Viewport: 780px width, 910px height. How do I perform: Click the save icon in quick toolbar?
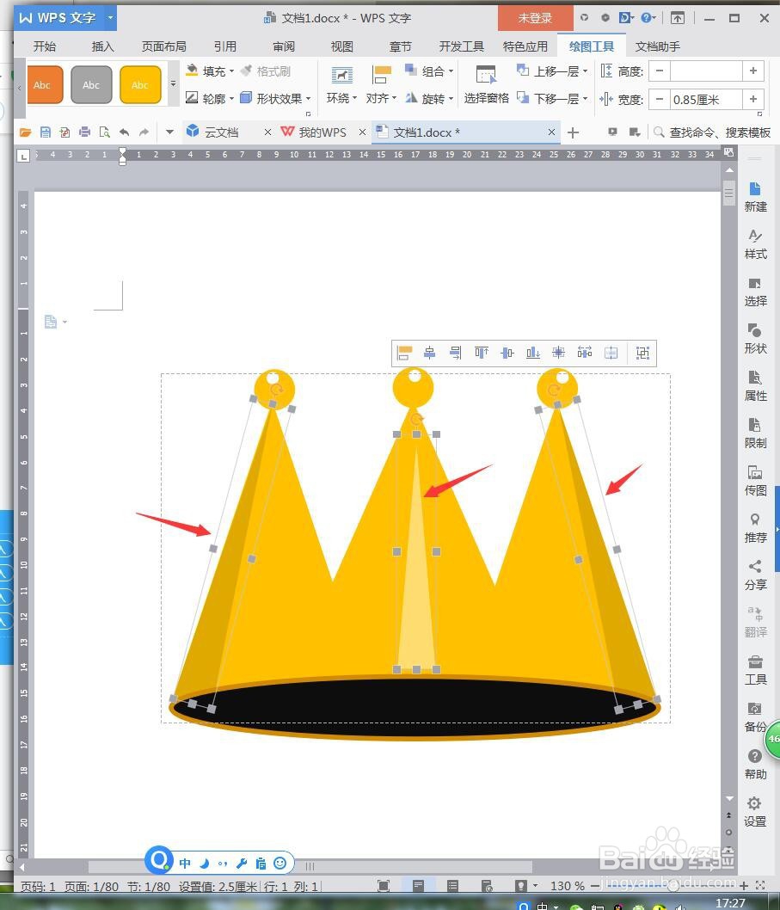46,132
